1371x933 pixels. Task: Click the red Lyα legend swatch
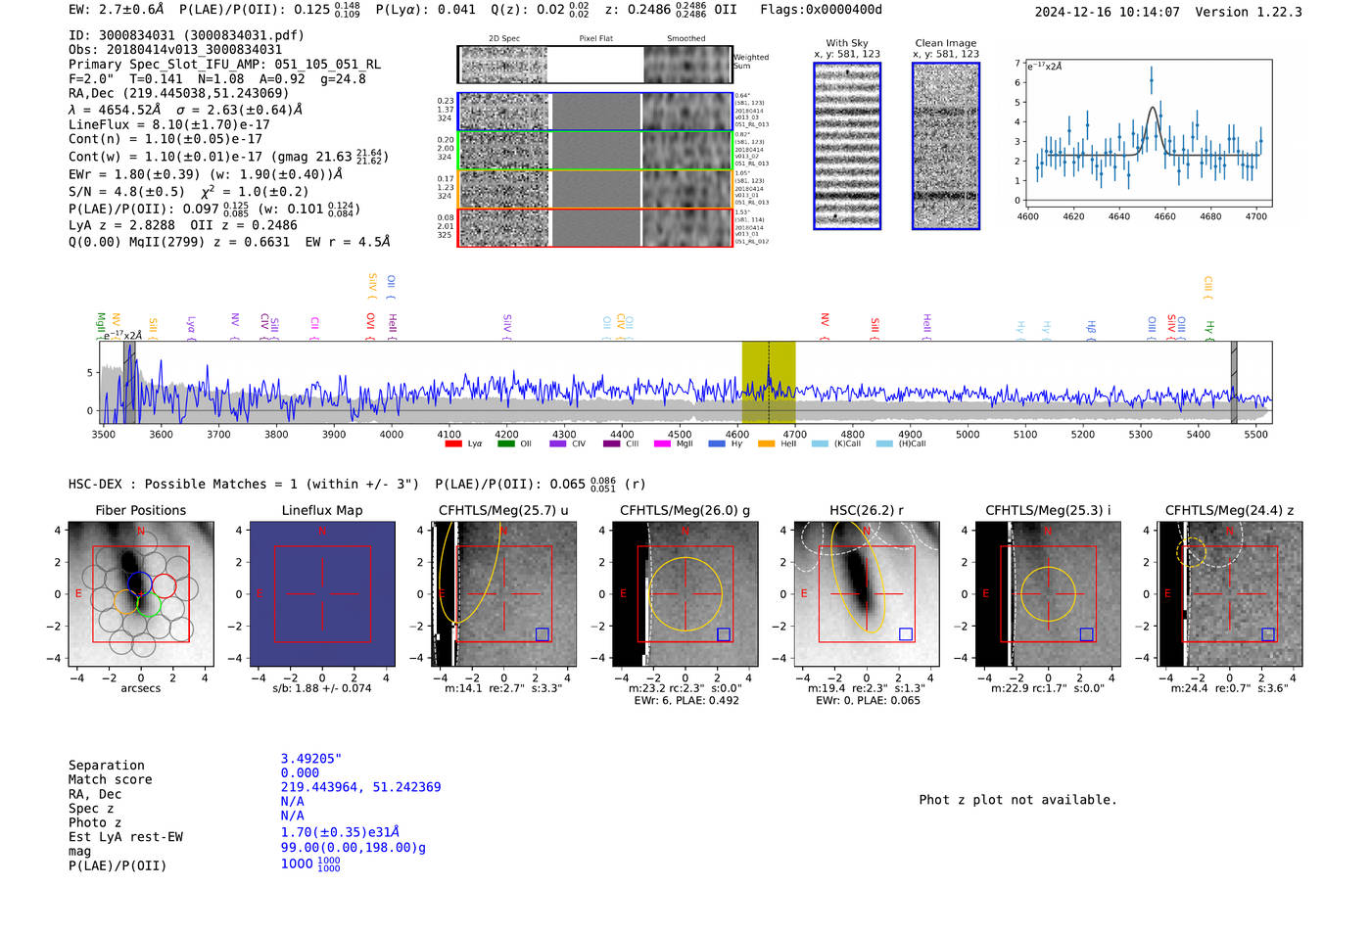(x=453, y=443)
